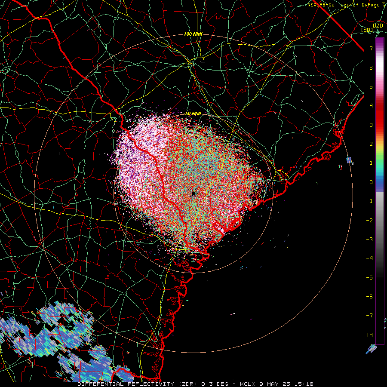Click the DZD label above color scale
387x387 pixels.
pyautogui.click(x=378, y=26)
